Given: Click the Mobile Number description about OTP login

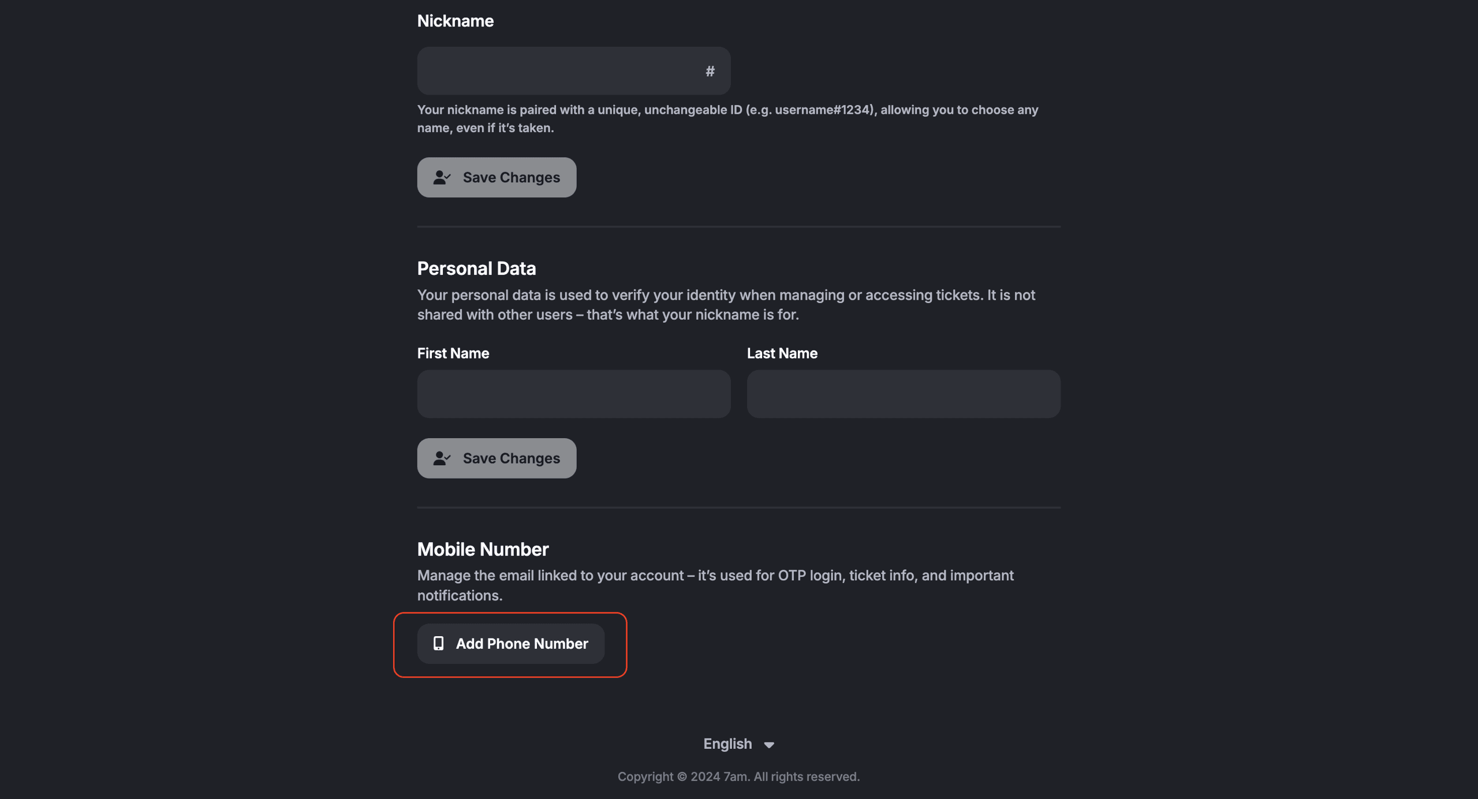Looking at the screenshot, I should [715, 585].
